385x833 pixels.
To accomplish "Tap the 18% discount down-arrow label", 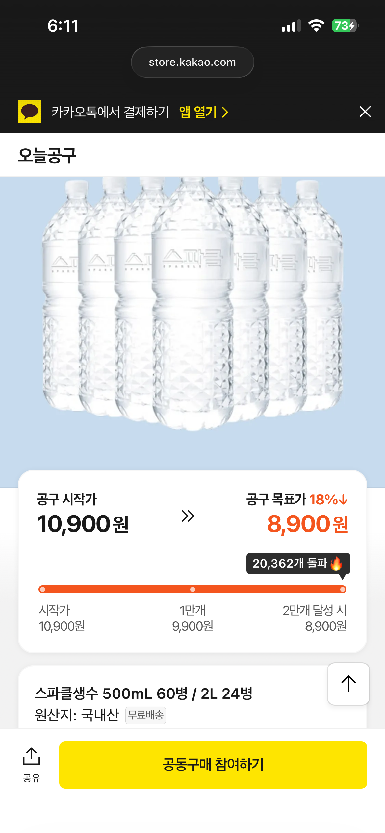I will click(x=328, y=500).
